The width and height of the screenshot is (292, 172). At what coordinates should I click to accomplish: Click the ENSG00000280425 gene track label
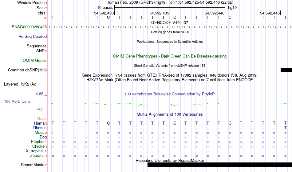29,27
